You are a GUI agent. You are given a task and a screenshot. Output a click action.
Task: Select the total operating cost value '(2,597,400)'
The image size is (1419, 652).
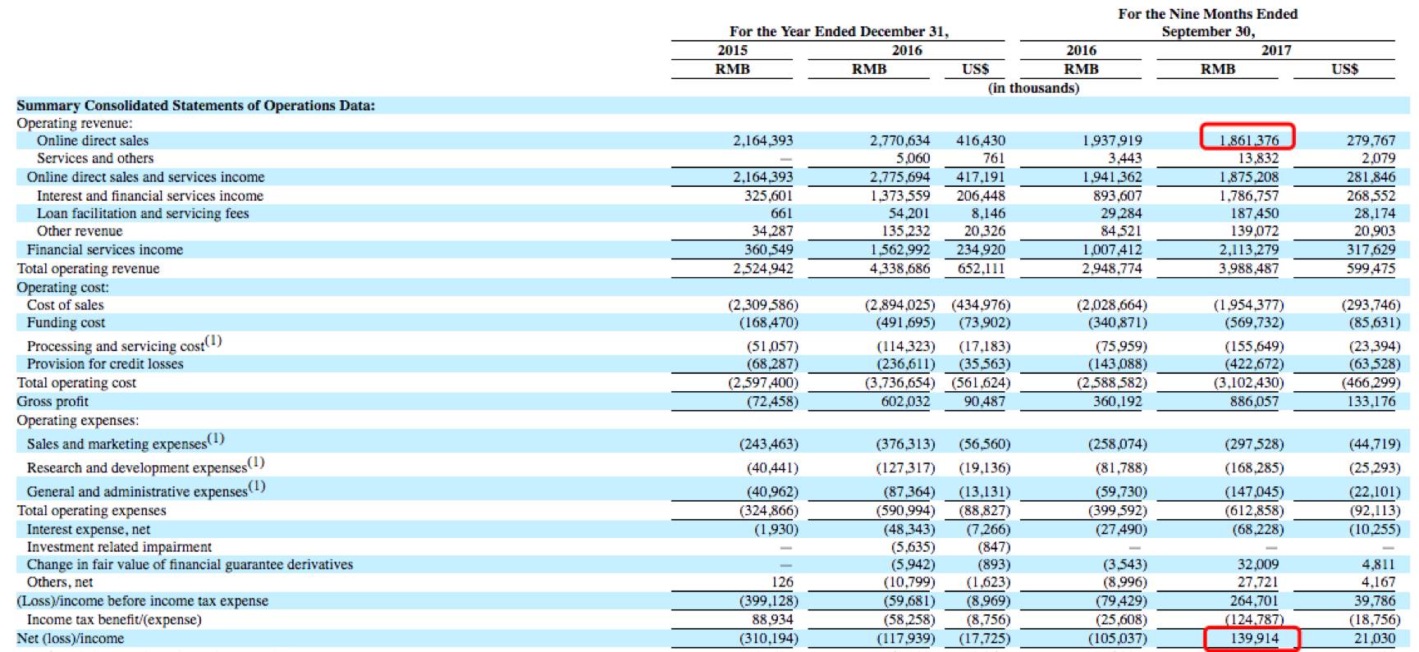click(x=763, y=382)
